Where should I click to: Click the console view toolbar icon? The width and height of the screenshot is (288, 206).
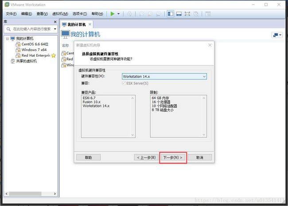208,14
